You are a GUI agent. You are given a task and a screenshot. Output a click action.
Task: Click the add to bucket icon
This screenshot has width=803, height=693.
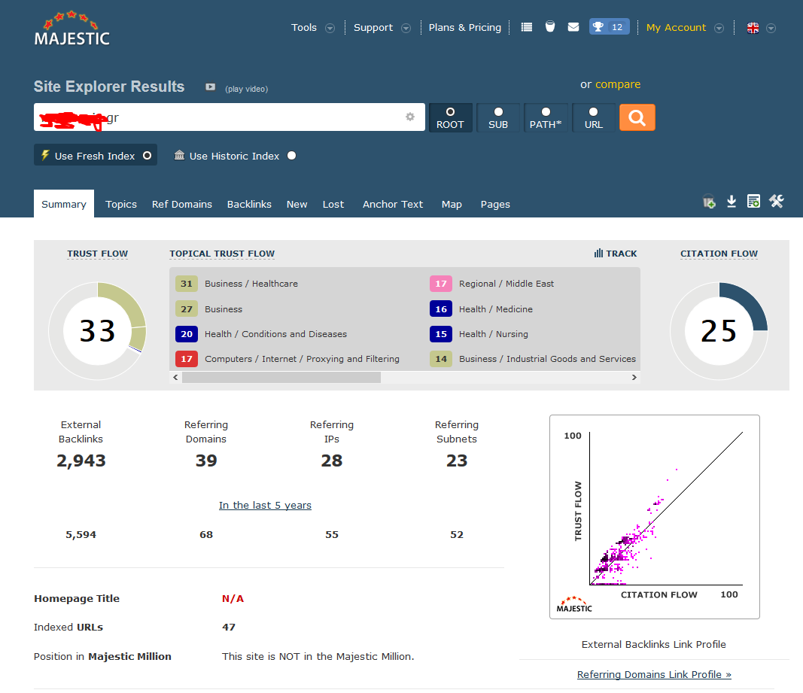[x=709, y=202]
